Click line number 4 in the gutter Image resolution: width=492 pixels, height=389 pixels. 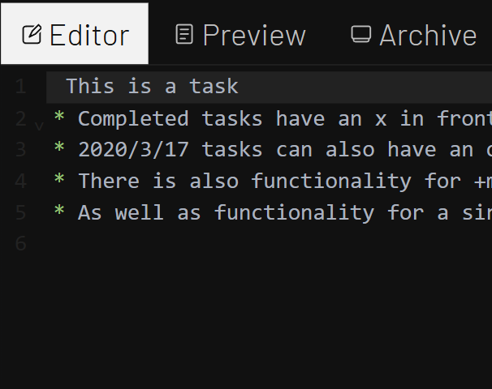pyautogui.click(x=20, y=181)
